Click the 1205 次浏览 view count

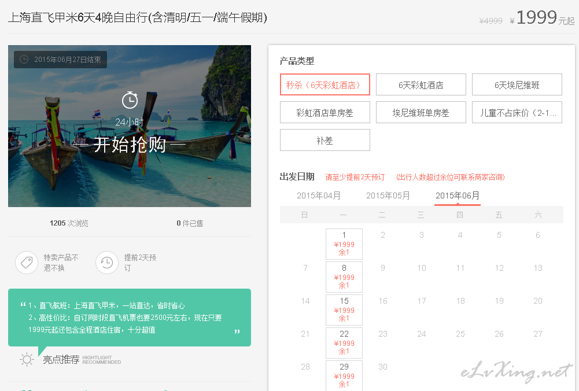pos(69,223)
